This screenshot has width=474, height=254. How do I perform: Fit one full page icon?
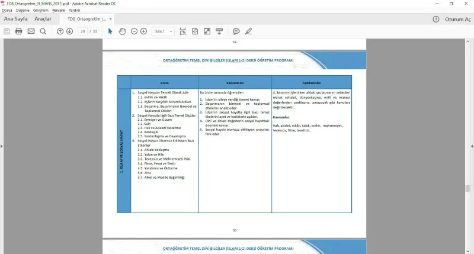coord(195,31)
